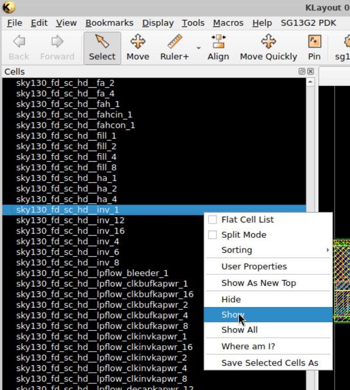Toggle the Split Mode checkbox

(x=213, y=235)
